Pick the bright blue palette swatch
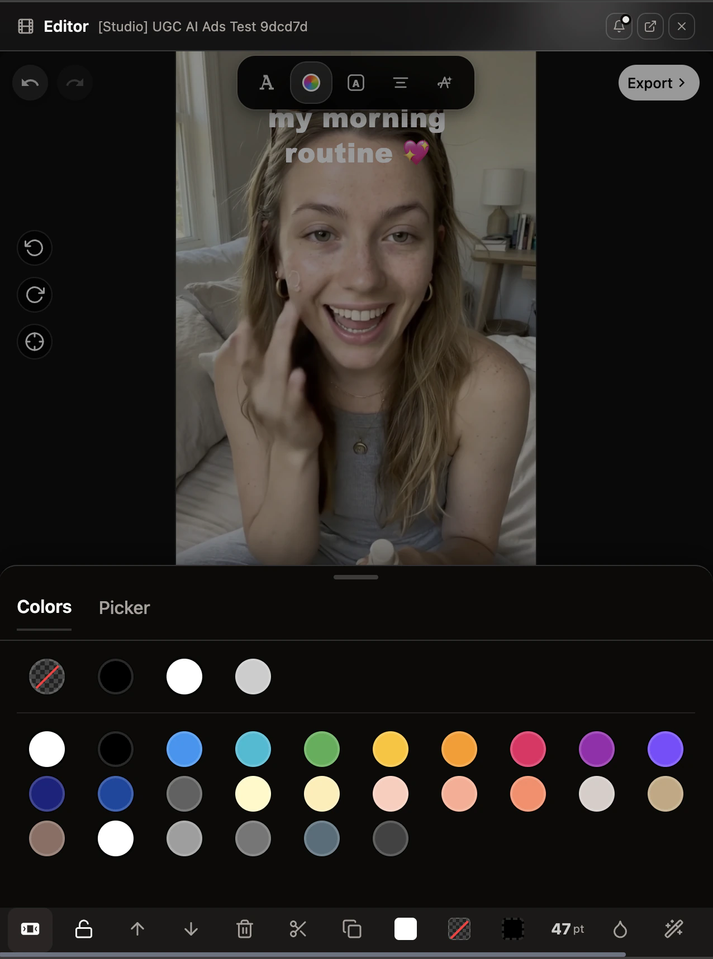Viewport: 713px width, 959px height. pyautogui.click(x=184, y=749)
